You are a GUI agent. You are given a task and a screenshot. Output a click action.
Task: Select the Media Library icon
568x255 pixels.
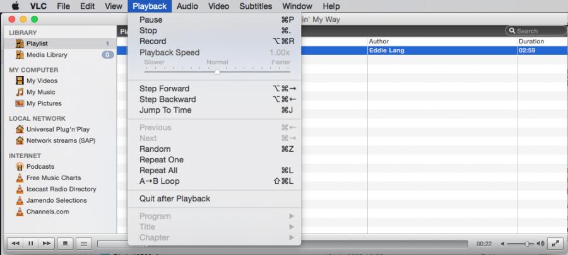pyautogui.click(x=20, y=55)
